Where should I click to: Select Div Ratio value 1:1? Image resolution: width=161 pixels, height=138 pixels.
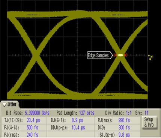[128, 113]
